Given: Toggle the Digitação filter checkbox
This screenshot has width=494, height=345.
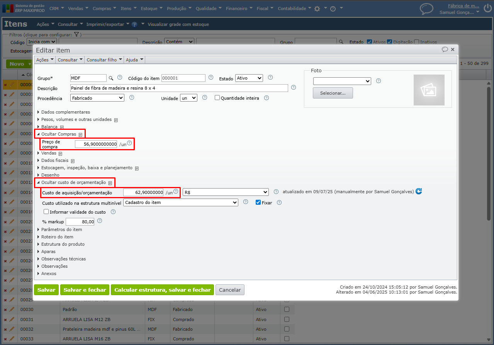Looking at the screenshot, I should pos(390,42).
